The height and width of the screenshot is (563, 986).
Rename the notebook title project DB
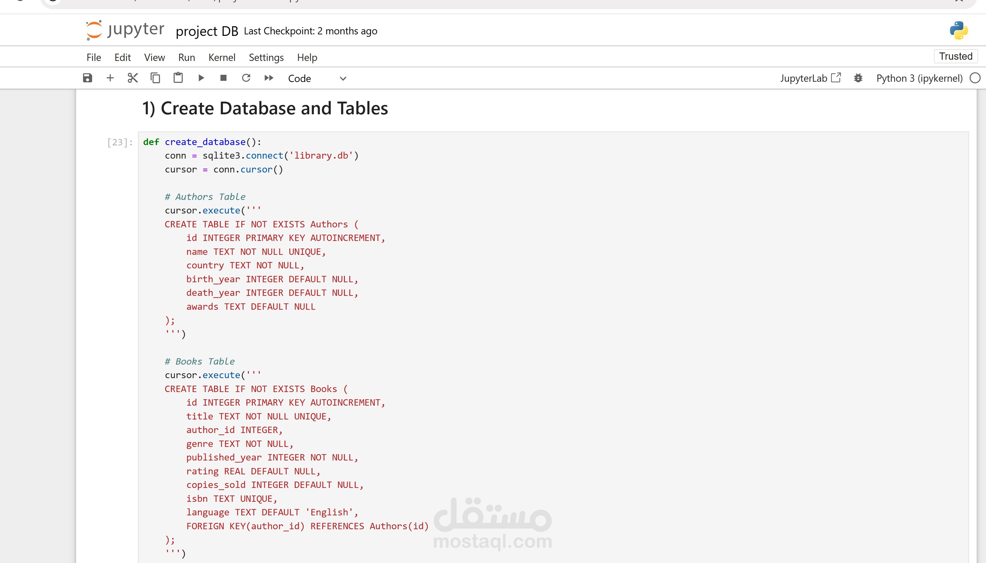click(x=207, y=31)
